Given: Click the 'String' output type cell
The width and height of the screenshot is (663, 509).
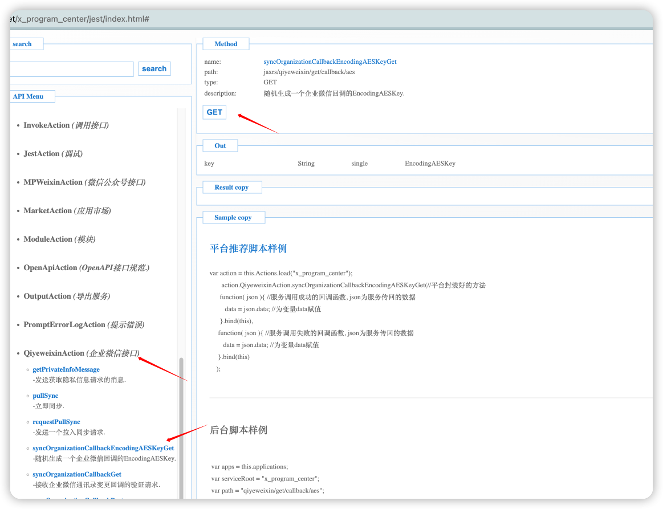Looking at the screenshot, I should pyautogui.click(x=306, y=164).
